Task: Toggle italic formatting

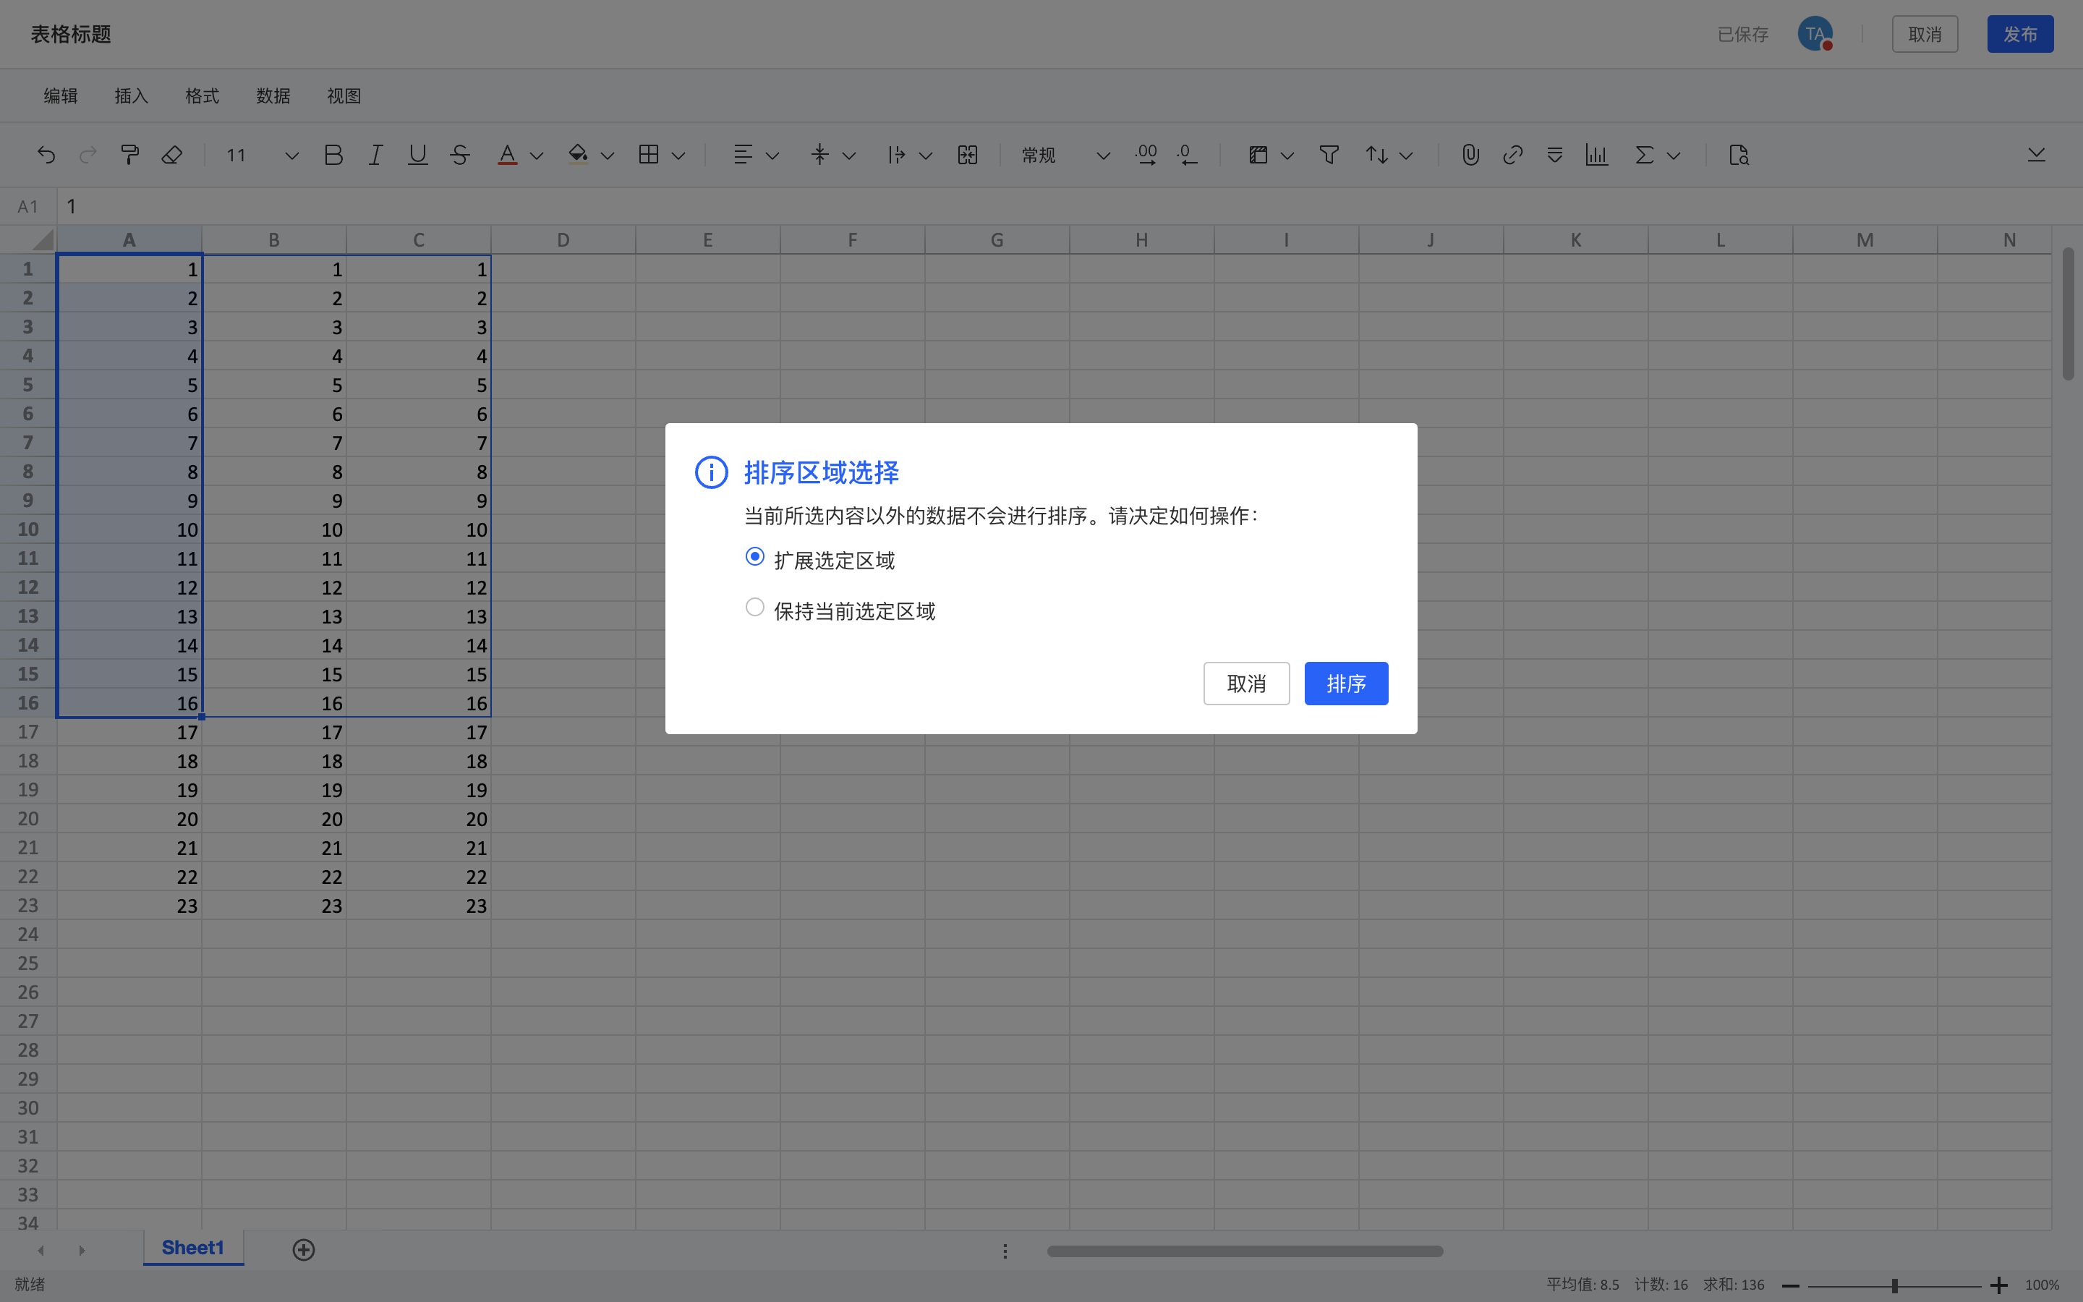Action: (x=375, y=155)
